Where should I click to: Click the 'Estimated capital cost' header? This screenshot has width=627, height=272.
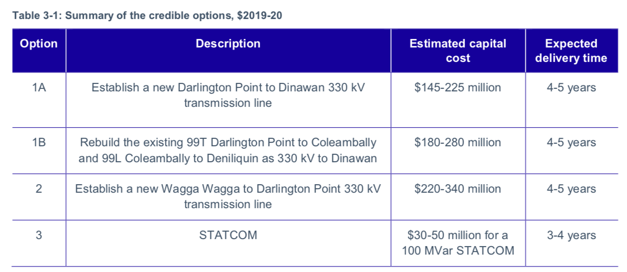(x=458, y=51)
